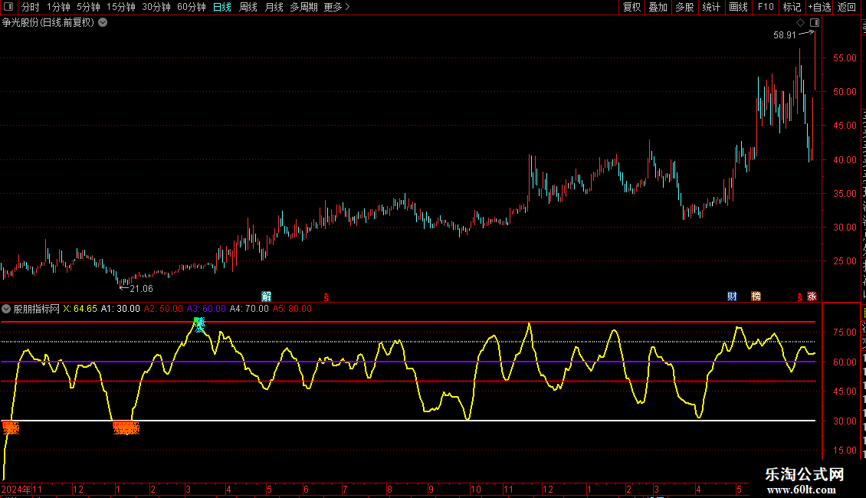Click 叠加 overlay button
This screenshot has height=498, width=866.
[x=658, y=7]
